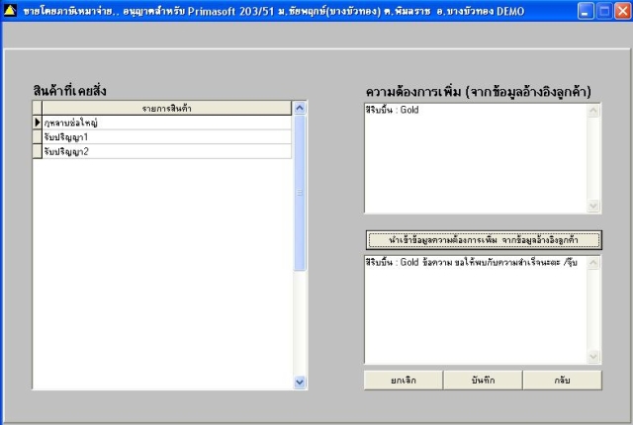Click the รายการสินค้า column header

167,108
